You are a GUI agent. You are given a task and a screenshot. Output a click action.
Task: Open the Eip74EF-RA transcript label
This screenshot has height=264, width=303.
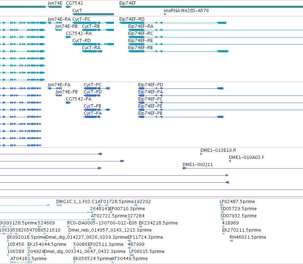pos(141,26)
